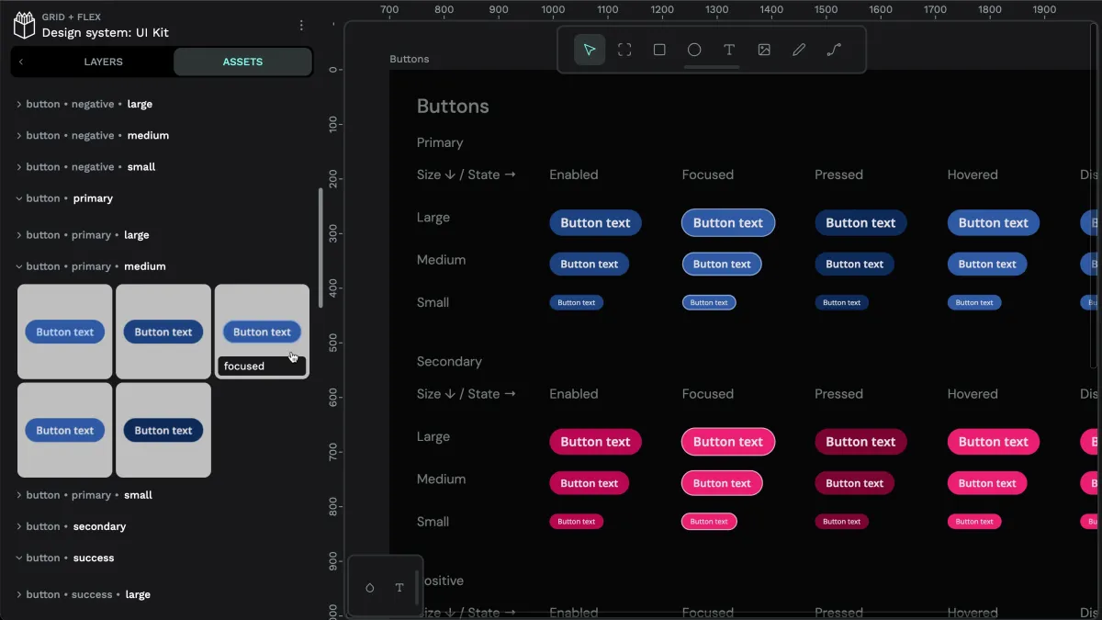Select the Text tool
This screenshot has height=620, width=1102.
point(729,50)
